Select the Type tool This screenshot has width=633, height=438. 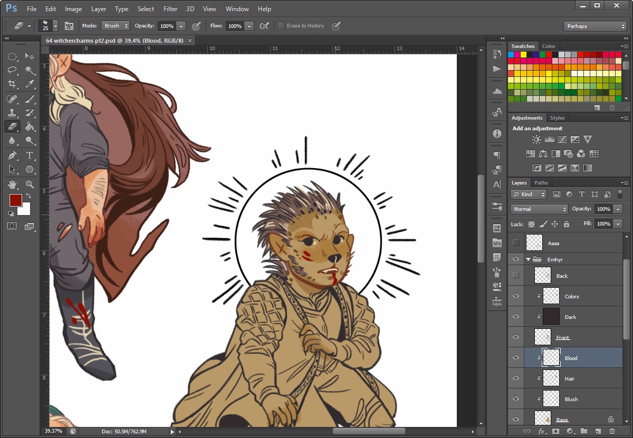[30, 155]
